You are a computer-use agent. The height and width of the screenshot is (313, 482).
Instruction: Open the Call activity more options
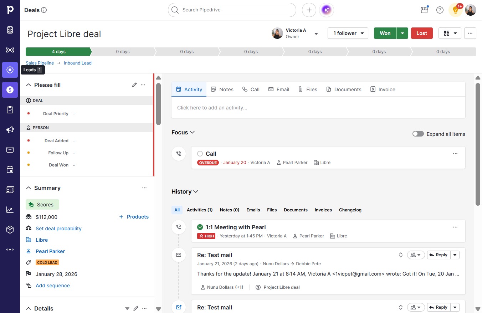click(455, 154)
